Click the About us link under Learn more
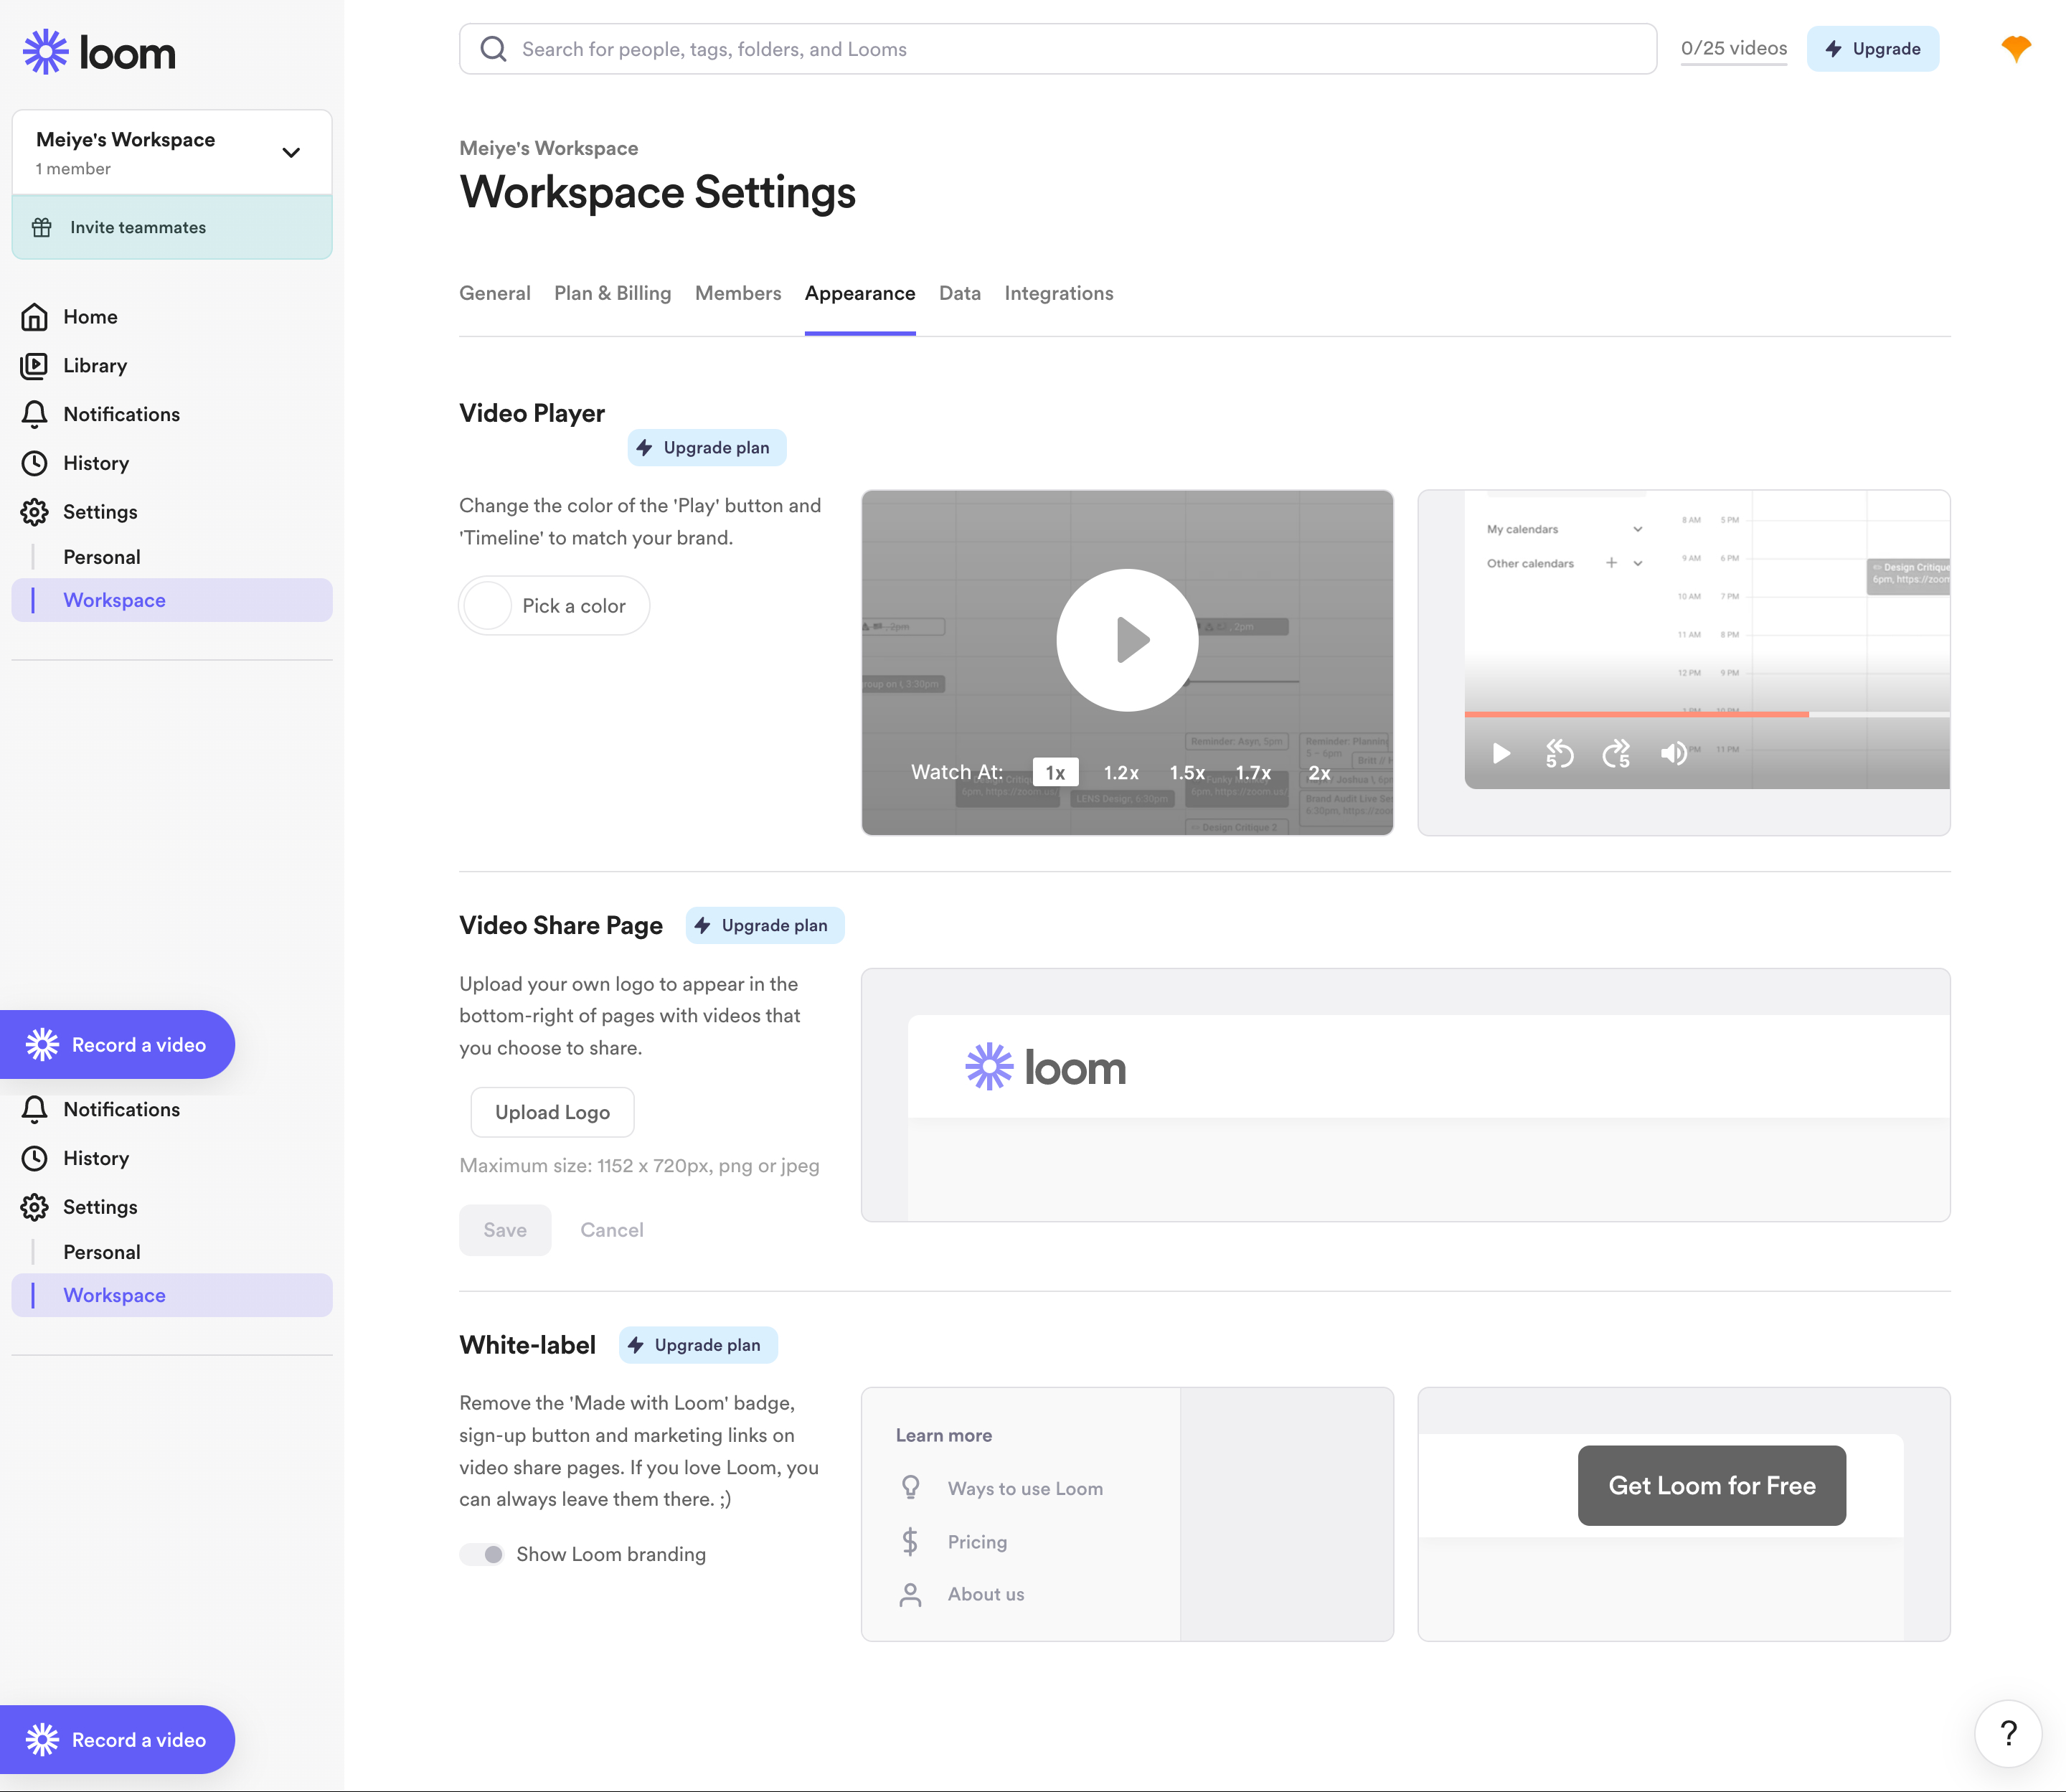 tap(986, 1594)
